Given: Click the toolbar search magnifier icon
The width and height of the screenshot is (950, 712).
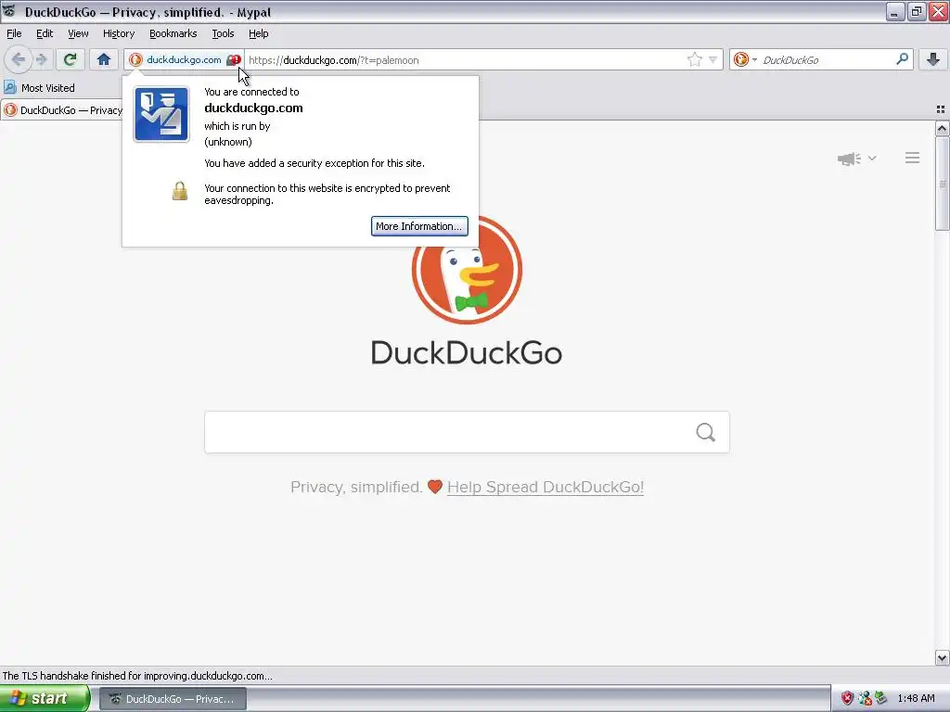Looking at the screenshot, I should [902, 58].
